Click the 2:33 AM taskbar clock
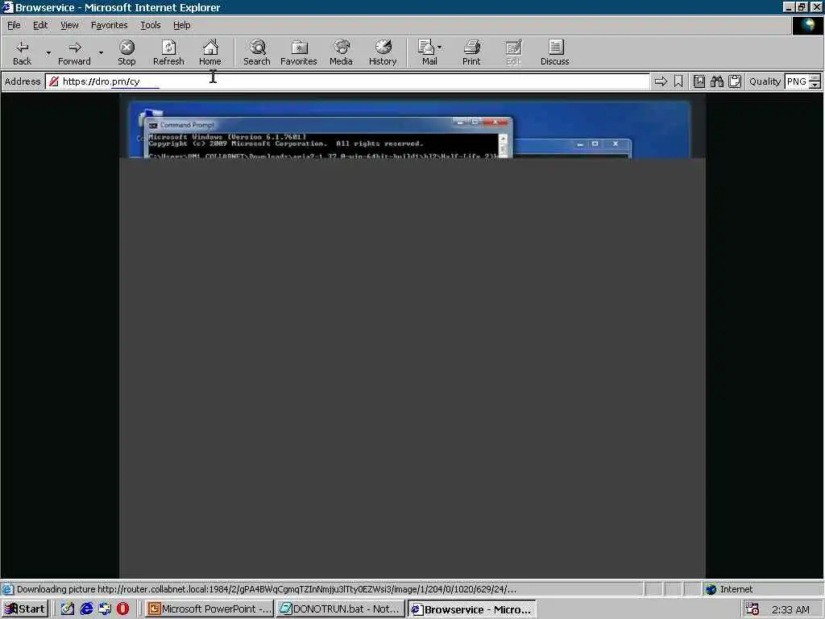825x619 pixels. (790, 609)
